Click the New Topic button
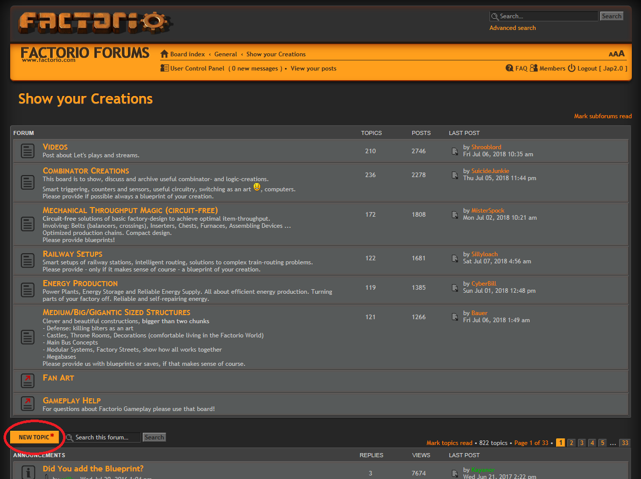This screenshot has width=641, height=479. 35,437
